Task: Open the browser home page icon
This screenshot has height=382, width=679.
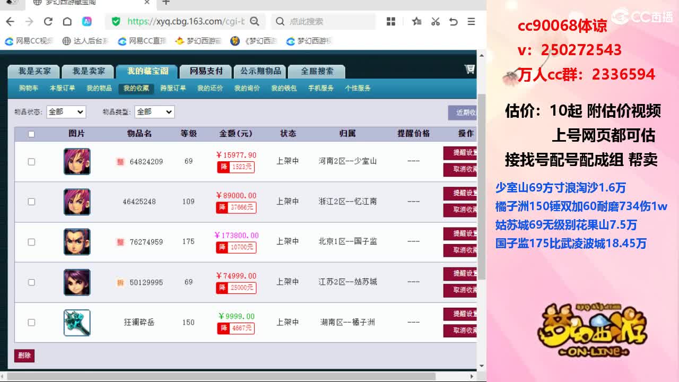Action: pos(67,21)
